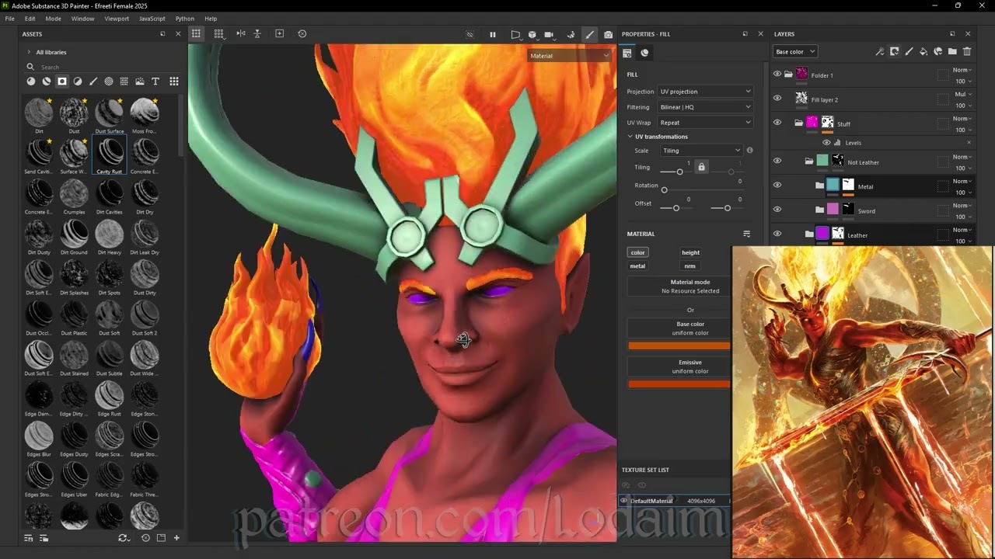The height and width of the screenshot is (559, 995).
Task: Hide the Leather folder layer
Action: click(777, 234)
